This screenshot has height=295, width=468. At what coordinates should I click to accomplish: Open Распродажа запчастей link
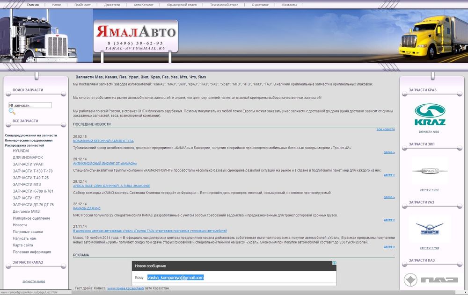(x=24, y=145)
